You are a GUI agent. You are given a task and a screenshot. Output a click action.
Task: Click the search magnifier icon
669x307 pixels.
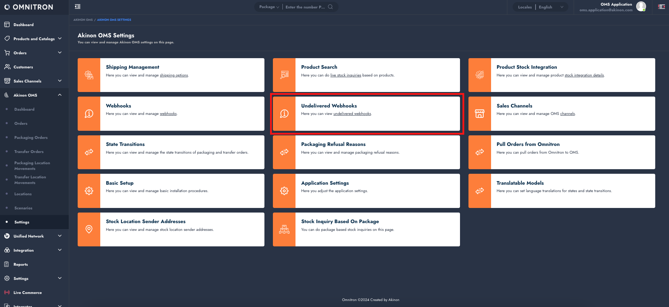click(330, 7)
